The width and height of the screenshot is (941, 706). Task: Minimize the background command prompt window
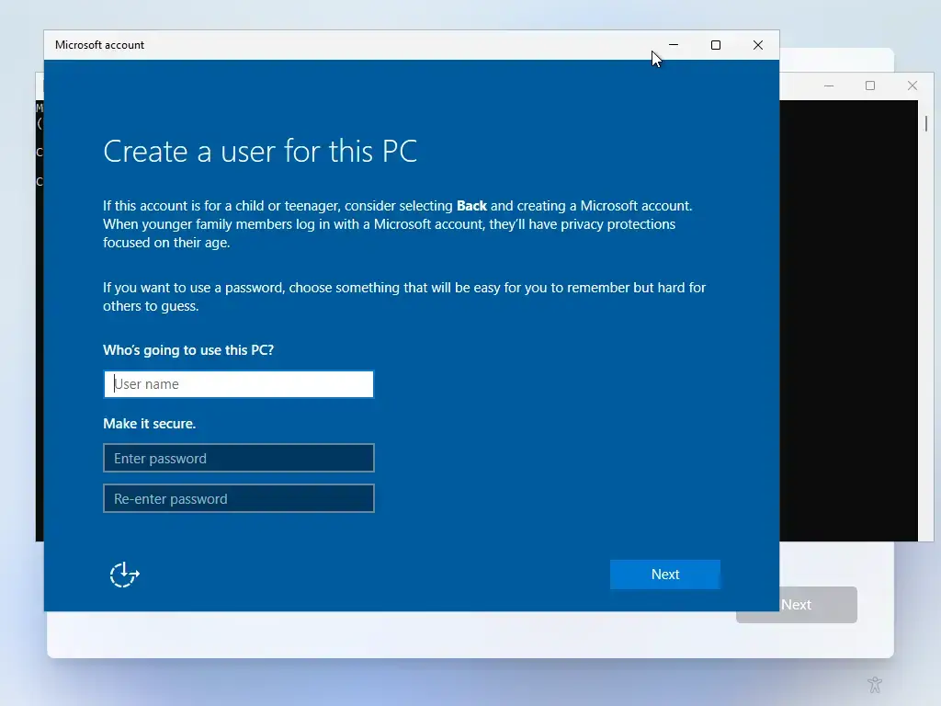click(829, 85)
